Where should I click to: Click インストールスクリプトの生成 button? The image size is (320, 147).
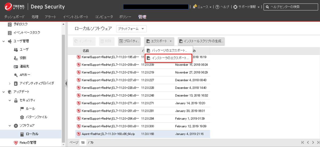[x=201, y=41]
